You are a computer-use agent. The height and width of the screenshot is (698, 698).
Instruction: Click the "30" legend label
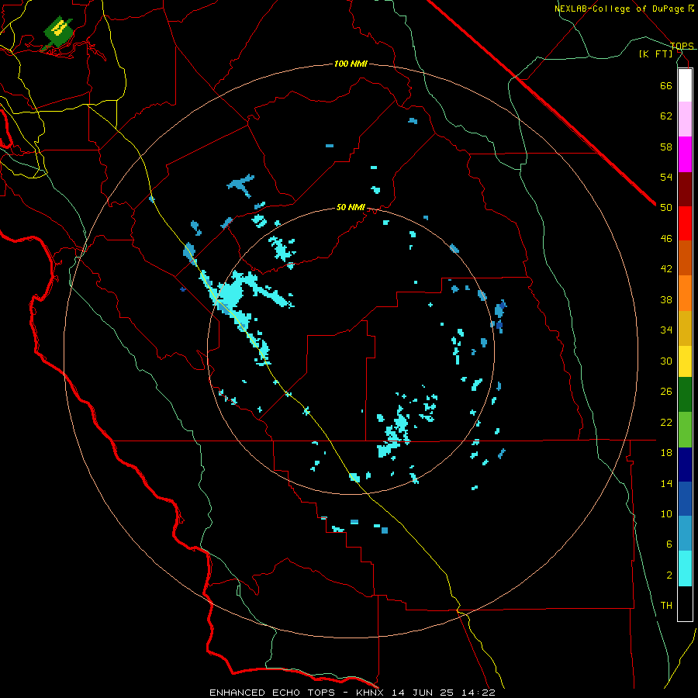(x=666, y=361)
